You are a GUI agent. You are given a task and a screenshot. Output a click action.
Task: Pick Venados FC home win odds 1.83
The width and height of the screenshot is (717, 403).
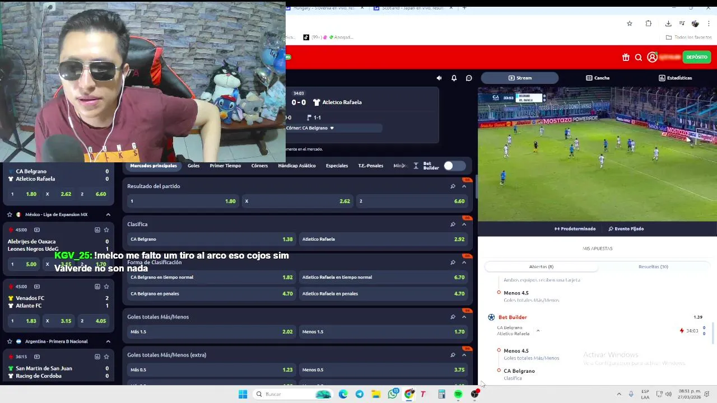[x=23, y=321]
